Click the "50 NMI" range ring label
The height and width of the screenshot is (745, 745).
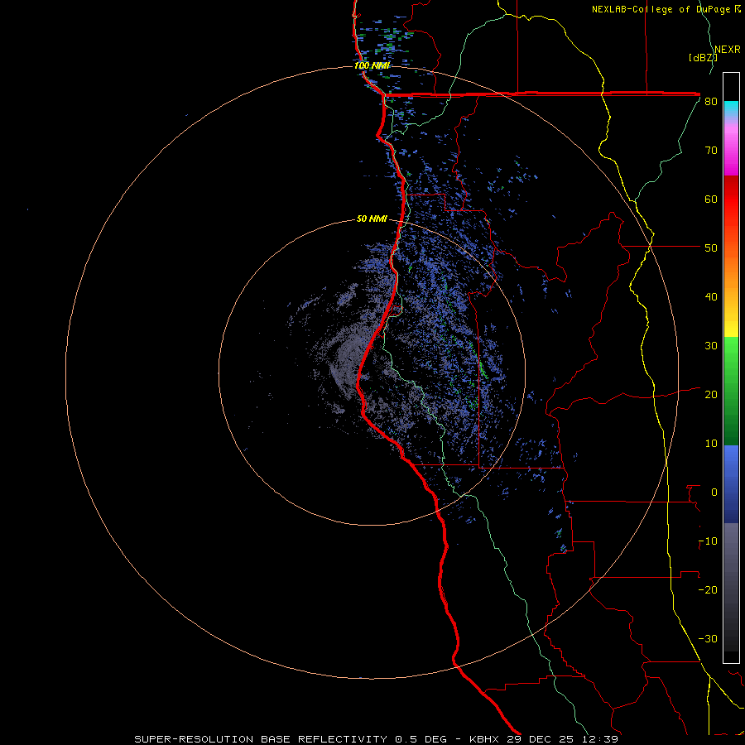[x=372, y=219]
